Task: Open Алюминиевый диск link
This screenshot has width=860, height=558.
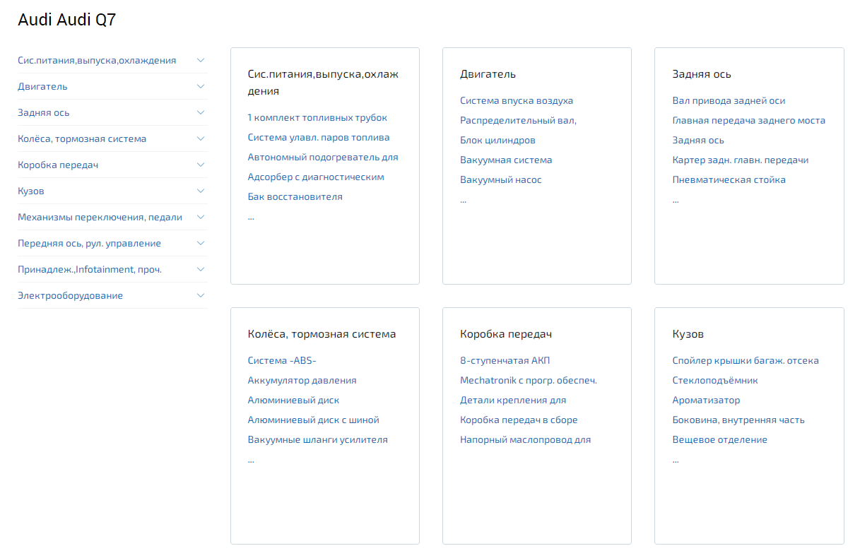Action: [x=293, y=400]
